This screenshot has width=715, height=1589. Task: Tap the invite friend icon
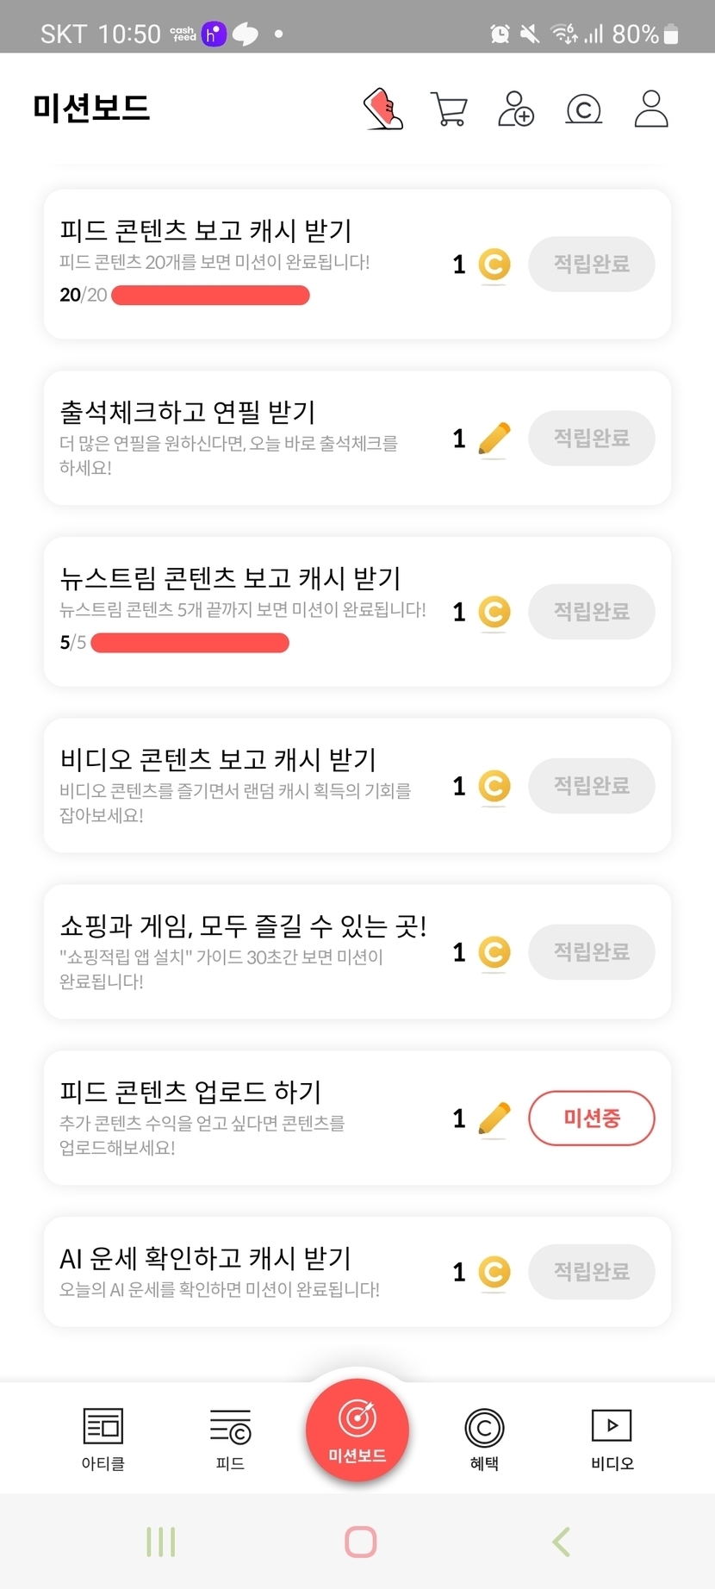point(516,109)
